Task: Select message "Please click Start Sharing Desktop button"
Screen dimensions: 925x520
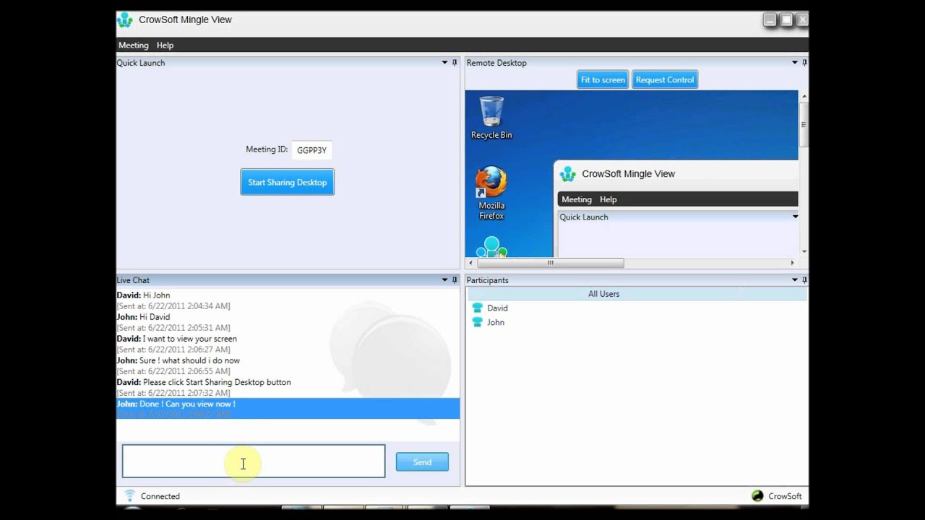Action: point(217,382)
